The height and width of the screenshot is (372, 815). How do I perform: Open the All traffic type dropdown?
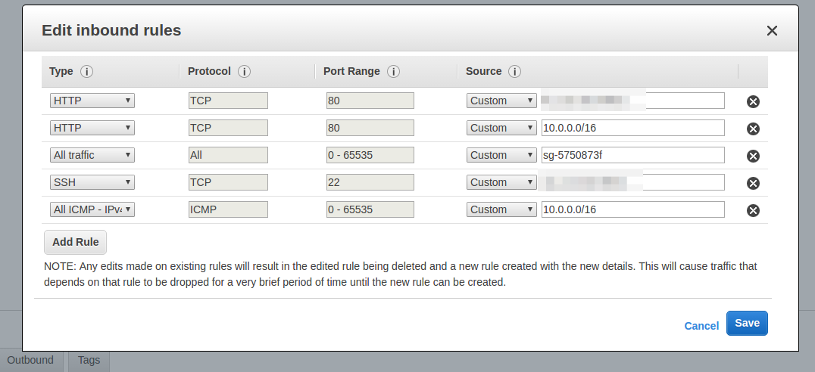click(92, 155)
